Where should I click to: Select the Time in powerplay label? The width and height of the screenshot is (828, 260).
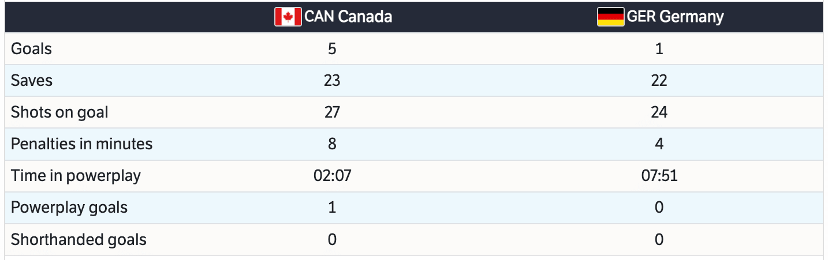tap(76, 176)
